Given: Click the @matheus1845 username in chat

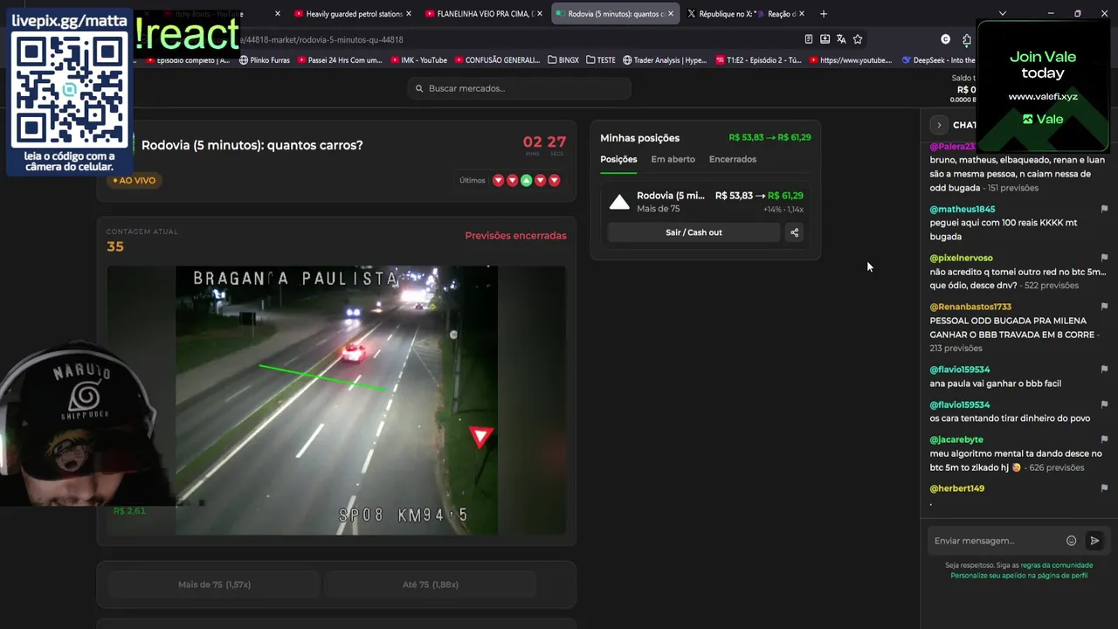Looking at the screenshot, I should click(x=962, y=209).
